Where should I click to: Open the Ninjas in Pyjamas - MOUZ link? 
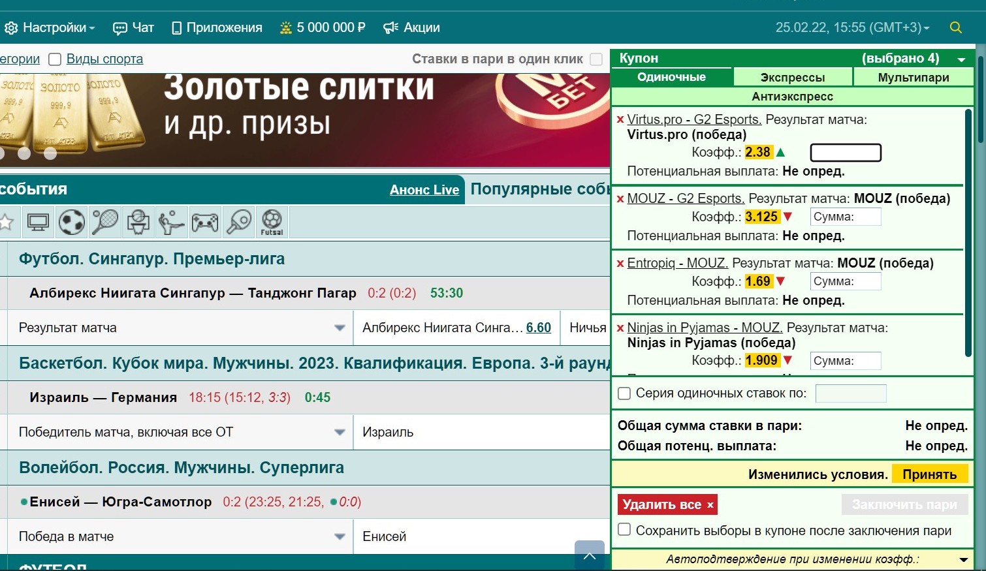point(705,328)
